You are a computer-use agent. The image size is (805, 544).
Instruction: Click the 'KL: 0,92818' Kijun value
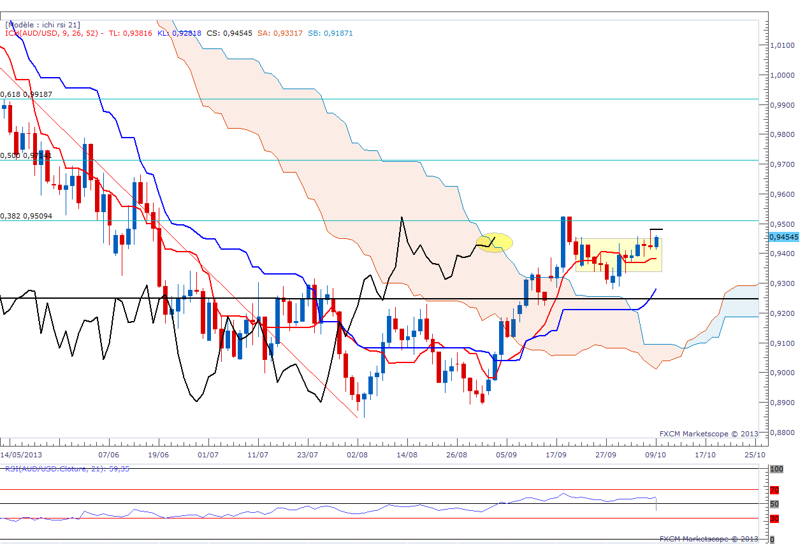180,33
